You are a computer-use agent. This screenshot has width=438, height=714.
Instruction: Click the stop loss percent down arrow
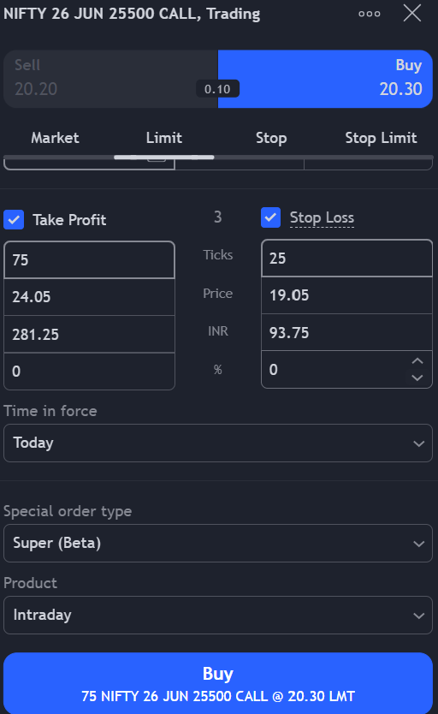click(417, 378)
